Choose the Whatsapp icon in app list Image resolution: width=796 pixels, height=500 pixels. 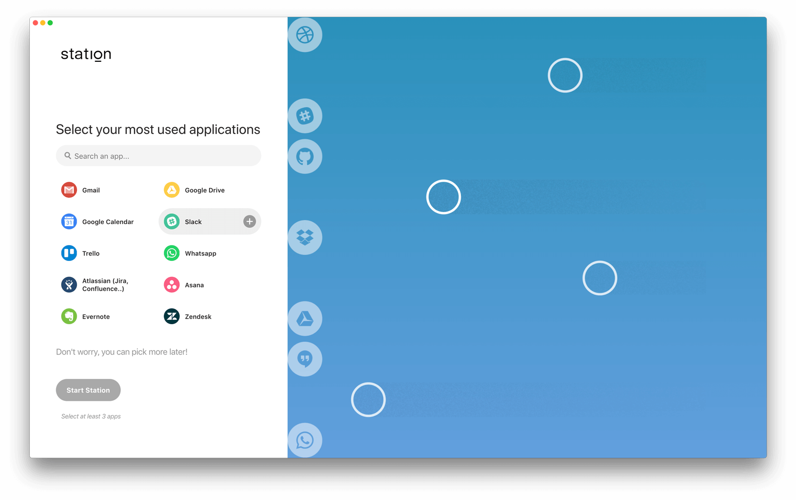pyautogui.click(x=172, y=253)
